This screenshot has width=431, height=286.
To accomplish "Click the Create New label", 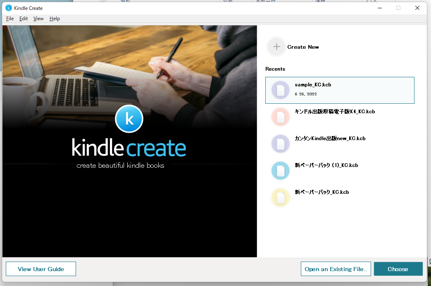I will [303, 47].
